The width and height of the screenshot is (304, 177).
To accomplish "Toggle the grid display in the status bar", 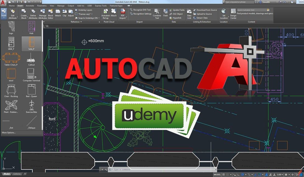I will (224, 175).
